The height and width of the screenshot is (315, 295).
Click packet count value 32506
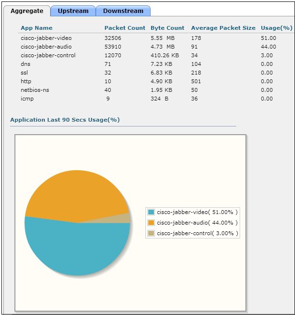coord(113,38)
